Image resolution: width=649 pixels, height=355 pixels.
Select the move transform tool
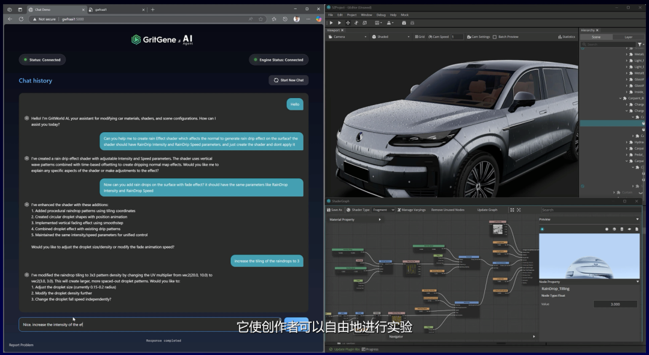[348, 23]
